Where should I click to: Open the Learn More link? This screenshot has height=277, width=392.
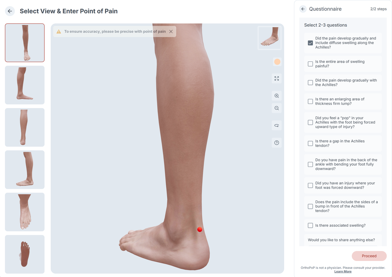[x=343, y=271]
